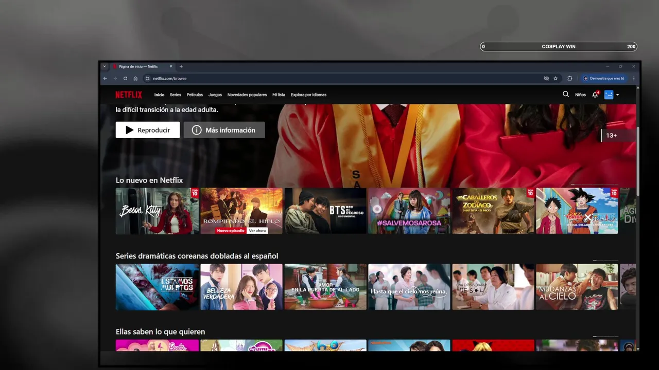Open the Mudanzas al cielo thumbnail
This screenshot has height=370, width=659.
click(x=577, y=287)
